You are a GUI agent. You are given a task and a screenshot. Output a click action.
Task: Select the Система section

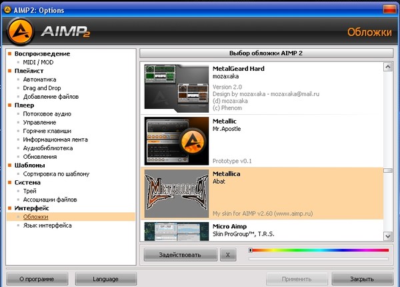(27, 182)
